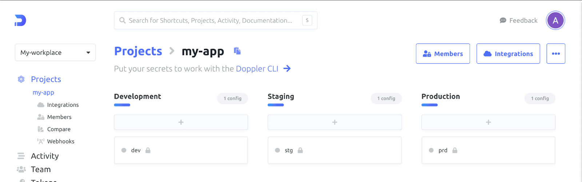This screenshot has height=182, width=582.
Task: Add a config to Staging environment
Action: pos(335,123)
